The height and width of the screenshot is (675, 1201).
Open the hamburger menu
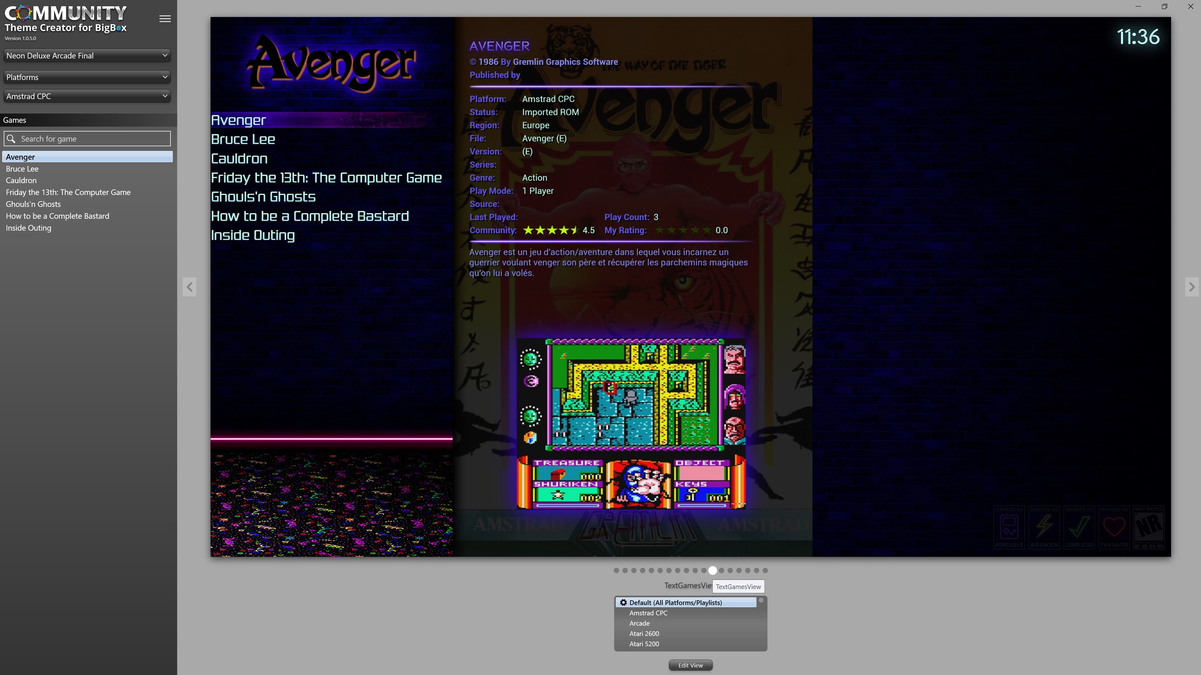(x=165, y=19)
